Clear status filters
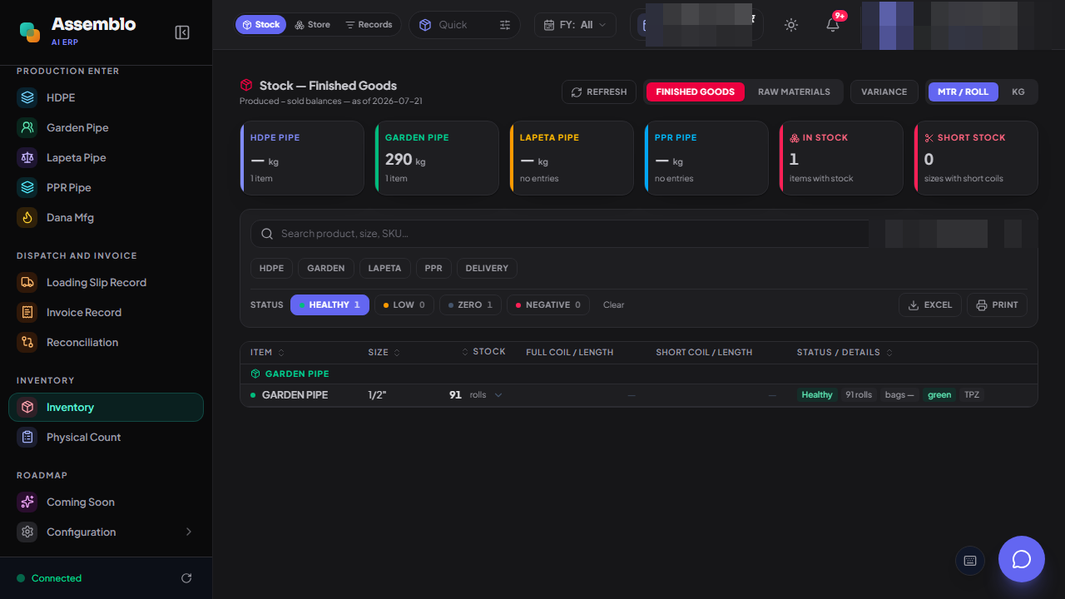Viewport: 1065px width, 599px height. [x=613, y=304]
